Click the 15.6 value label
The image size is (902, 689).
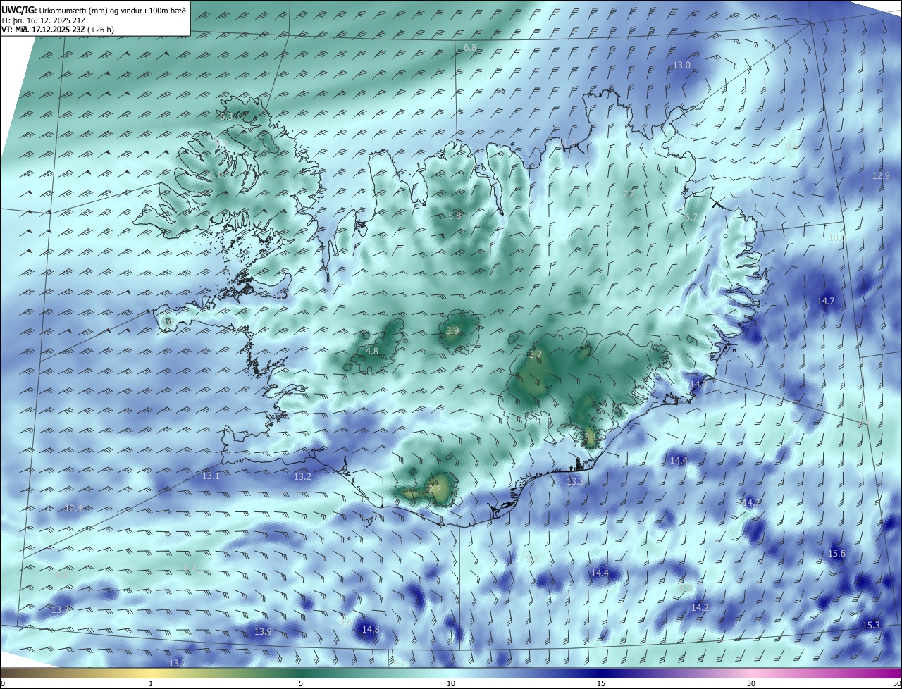pos(836,554)
